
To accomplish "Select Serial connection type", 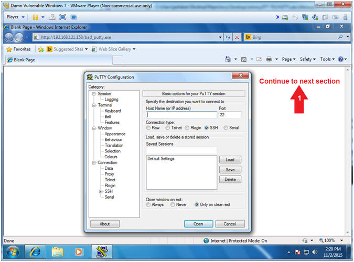I will [226, 128].
